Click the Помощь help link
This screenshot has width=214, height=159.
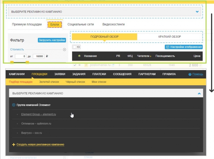point(197,74)
